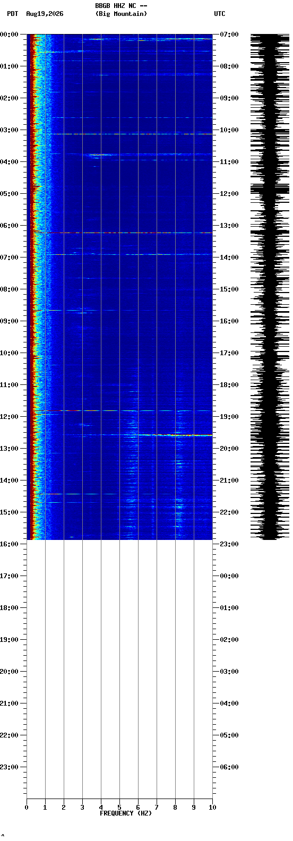Click the PDT timezone label
293x841 pixels.
click(12, 14)
